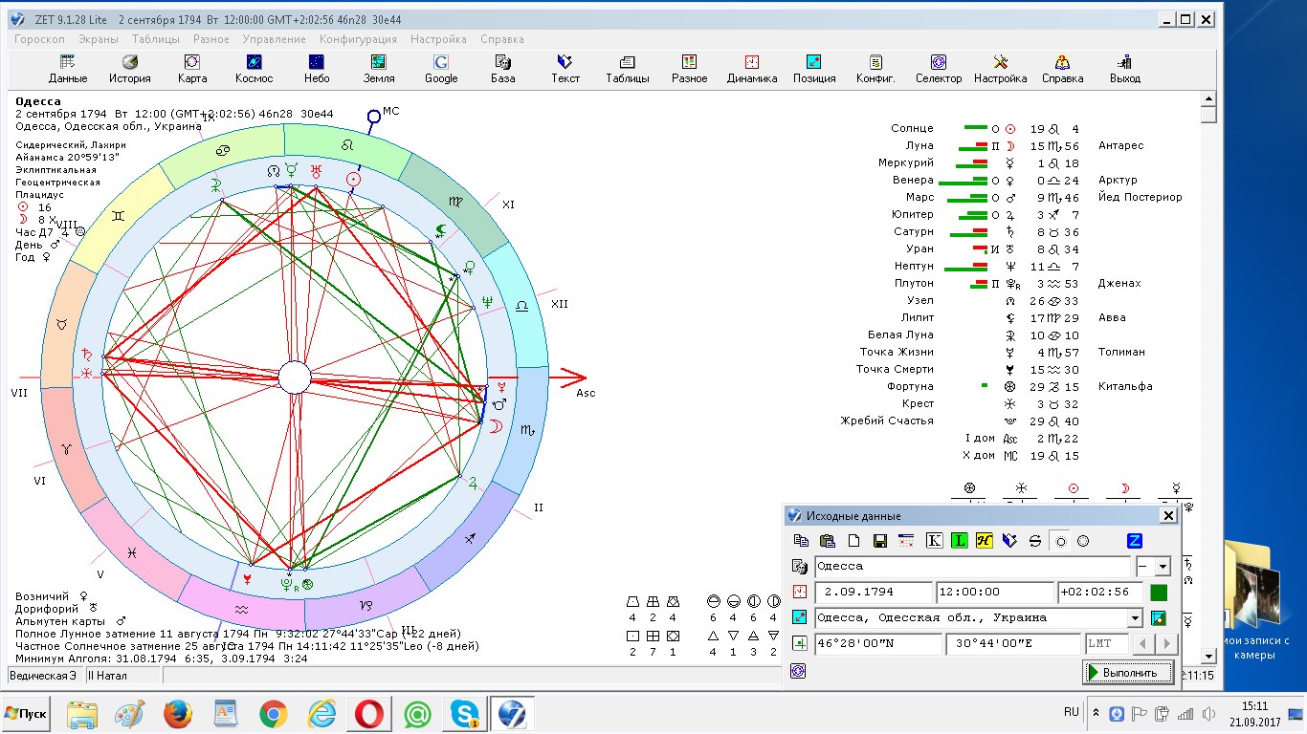
Task: Open the Таблицы menu in menu bar
Action: pos(156,39)
